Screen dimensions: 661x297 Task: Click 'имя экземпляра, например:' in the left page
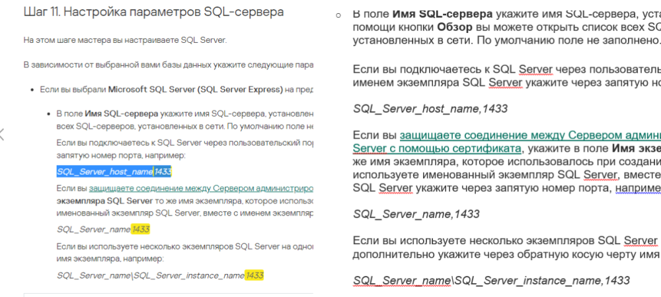pyautogui.click(x=110, y=259)
